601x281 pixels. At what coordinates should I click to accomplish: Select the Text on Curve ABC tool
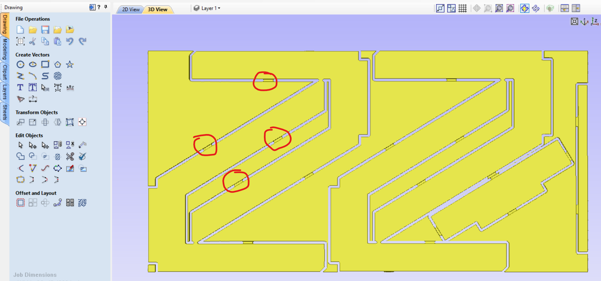pos(70,88)
